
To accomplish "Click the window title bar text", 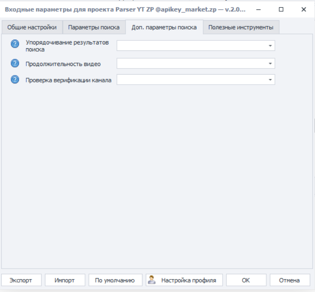I will (x=125, y=9).
